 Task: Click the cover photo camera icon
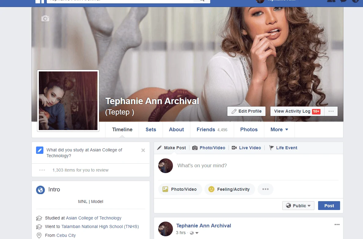click(x=45, y=19)
